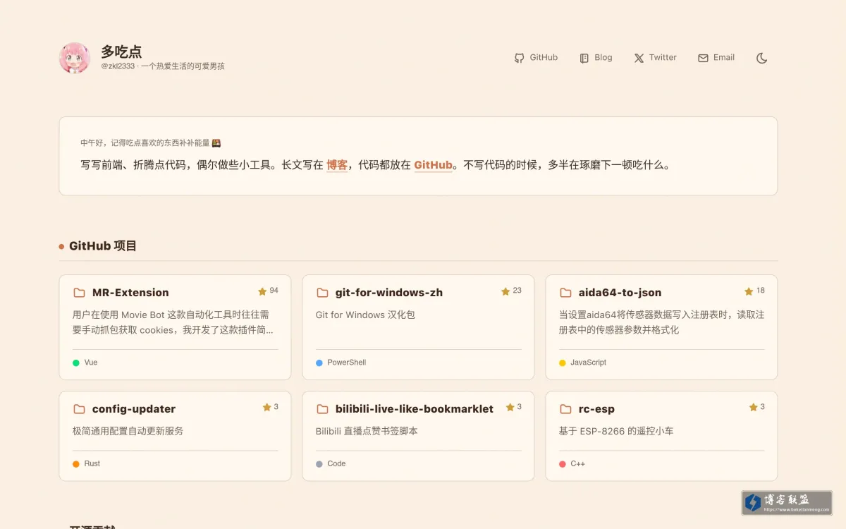The width and height of the screenshot is (846, 529).
Task: Open the rc-esp project title
Action: pos(596,409)
